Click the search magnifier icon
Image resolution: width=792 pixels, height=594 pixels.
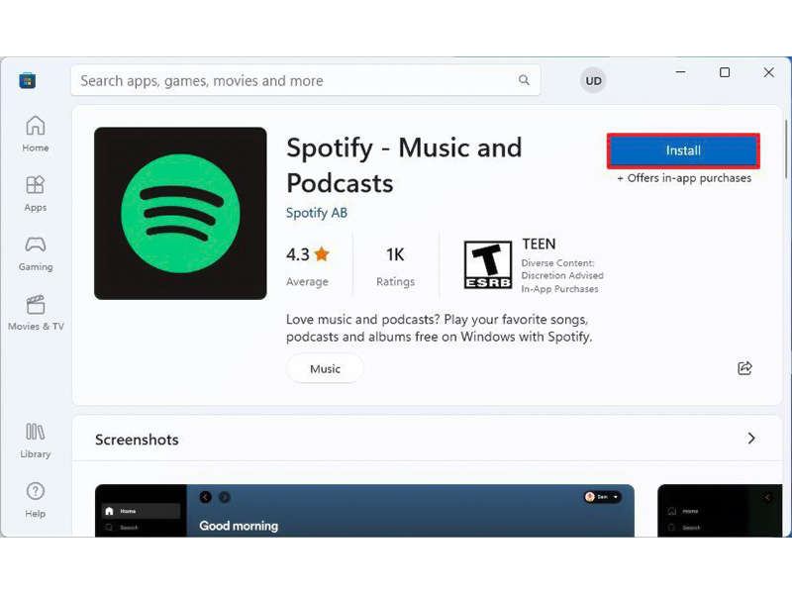pos(525,80)
